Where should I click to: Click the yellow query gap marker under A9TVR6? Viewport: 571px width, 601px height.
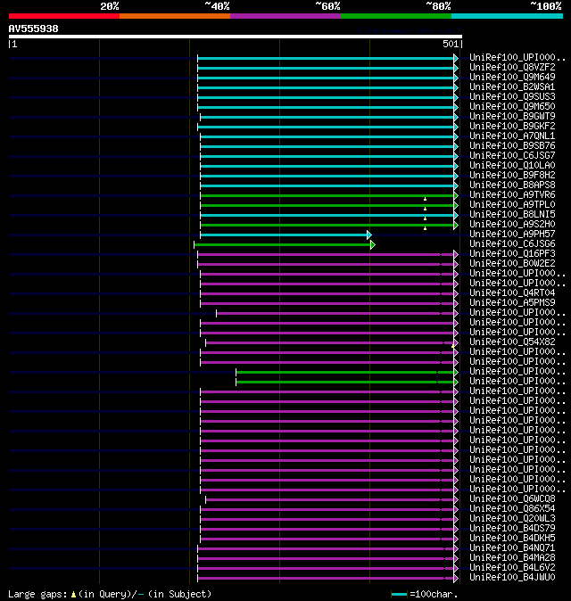tap(425, 200)
